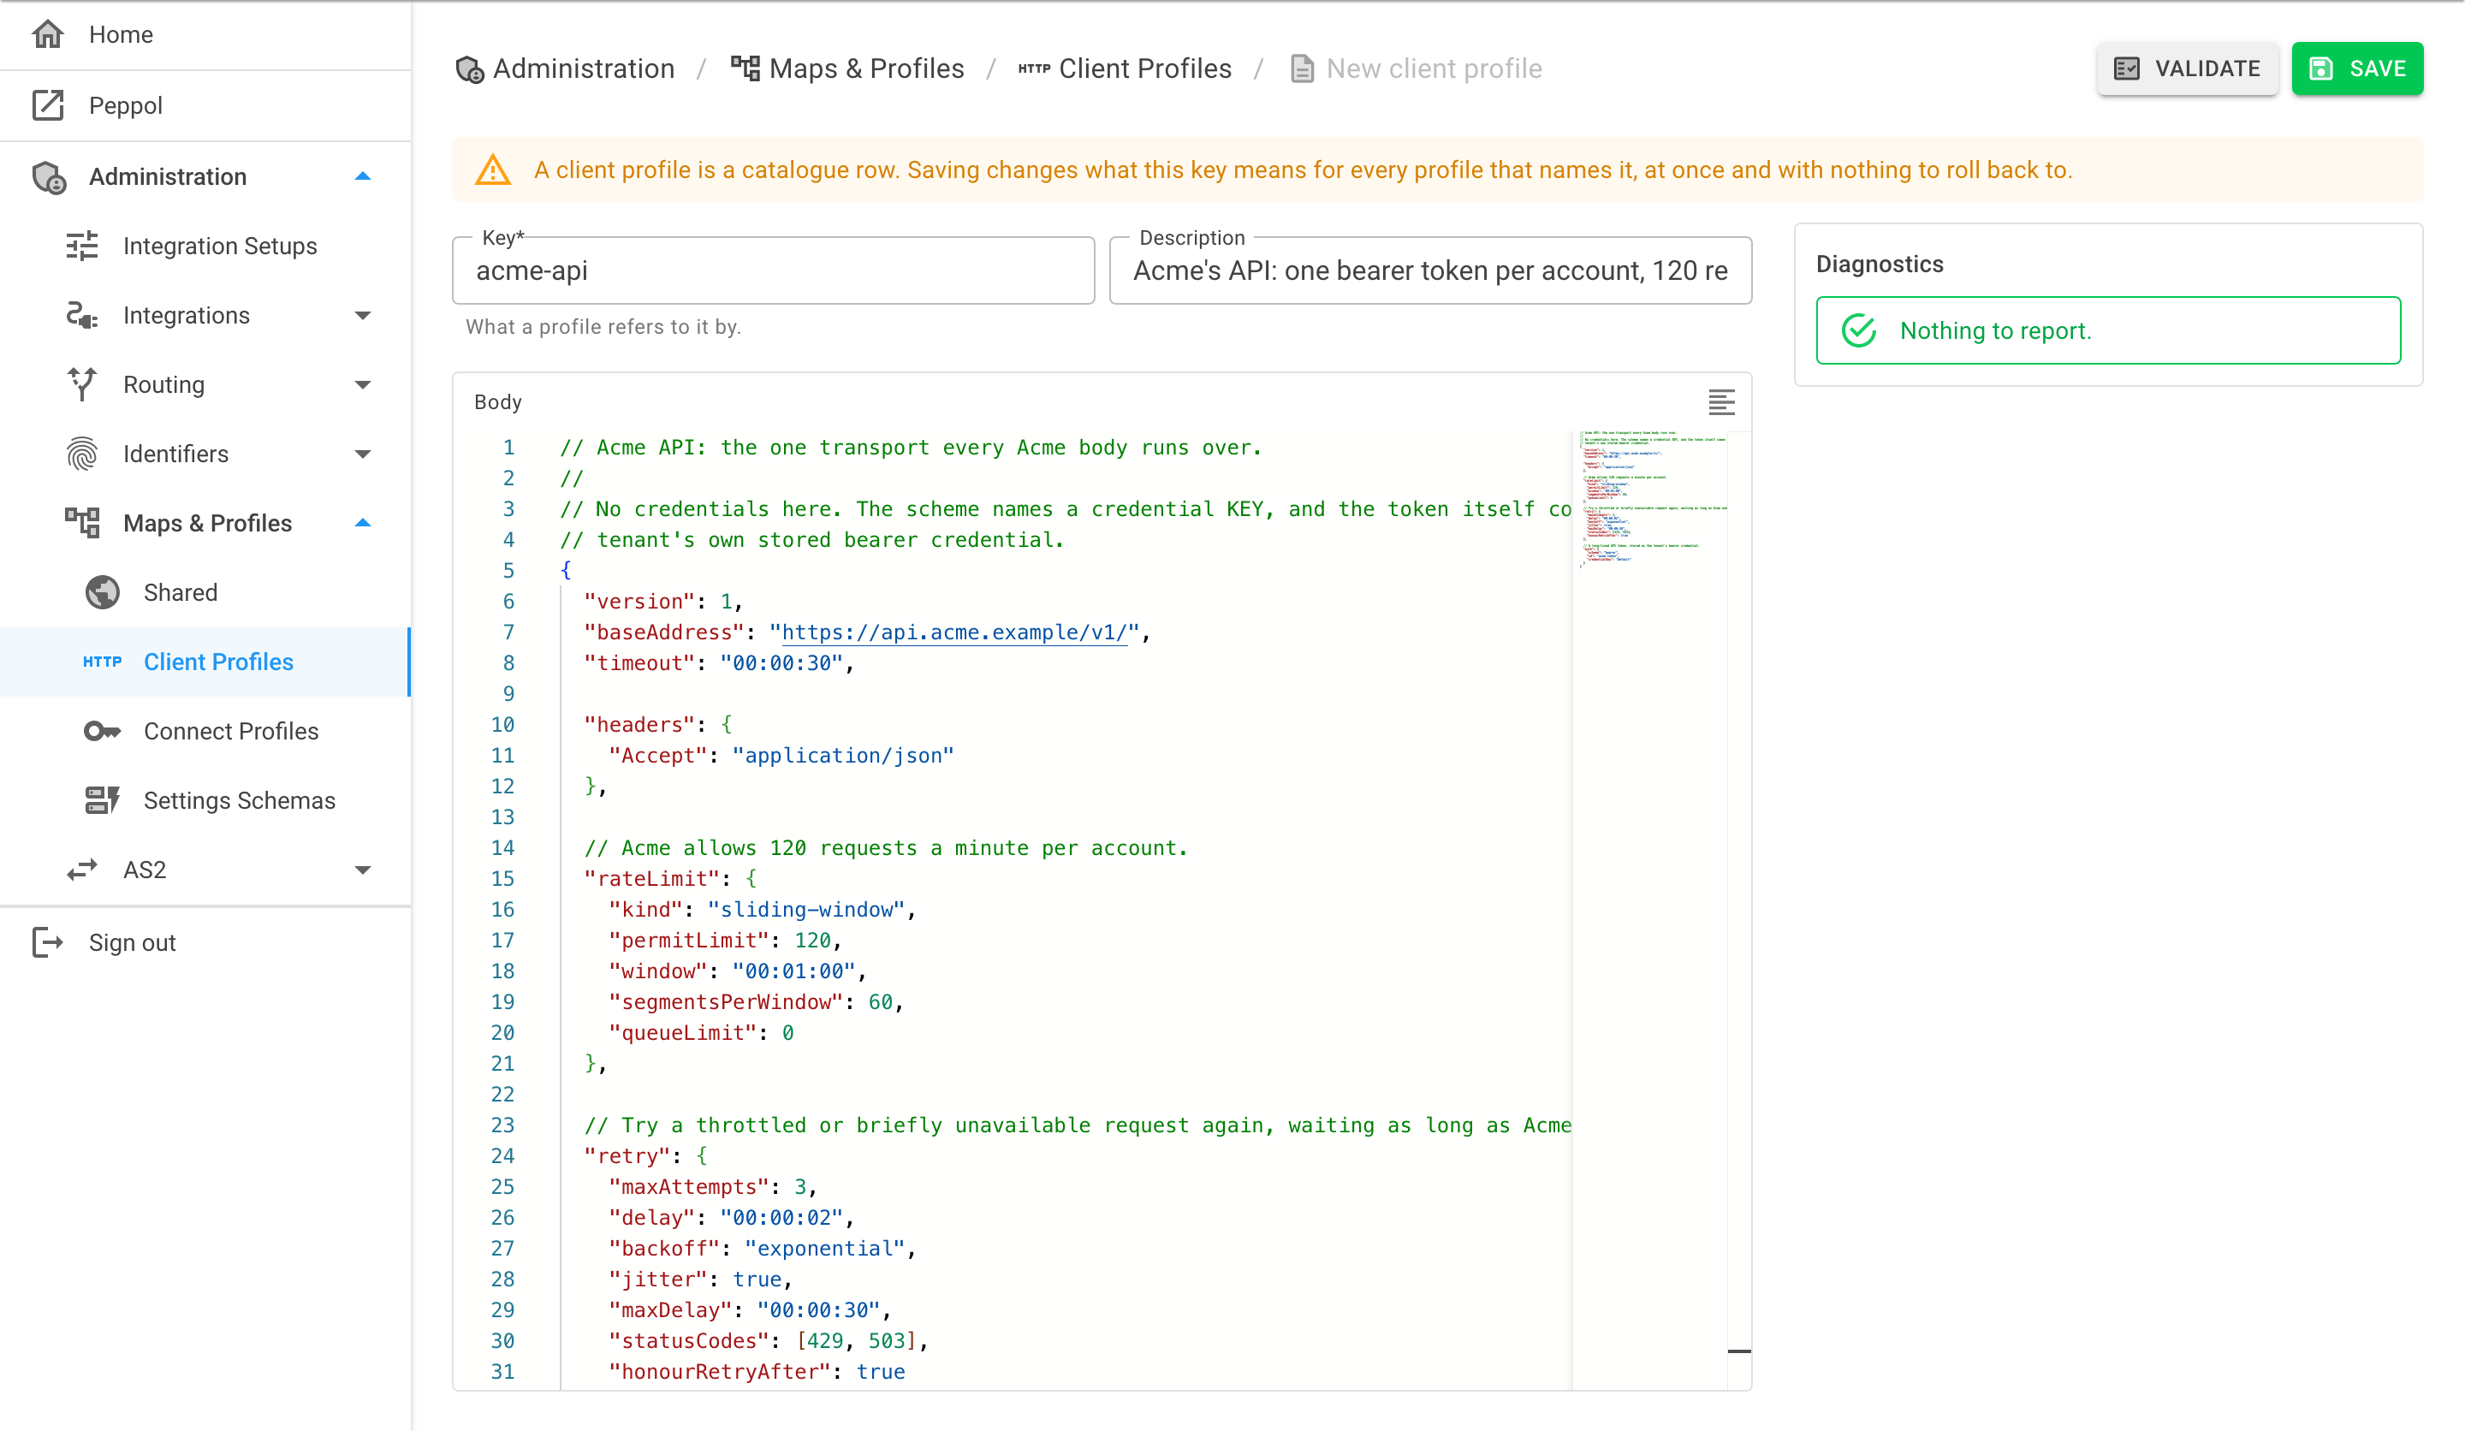The height and width of the screenshot is (1431, 2465).
Task: Expand the Integrations submenu arrow
Action: click(363, 315)
